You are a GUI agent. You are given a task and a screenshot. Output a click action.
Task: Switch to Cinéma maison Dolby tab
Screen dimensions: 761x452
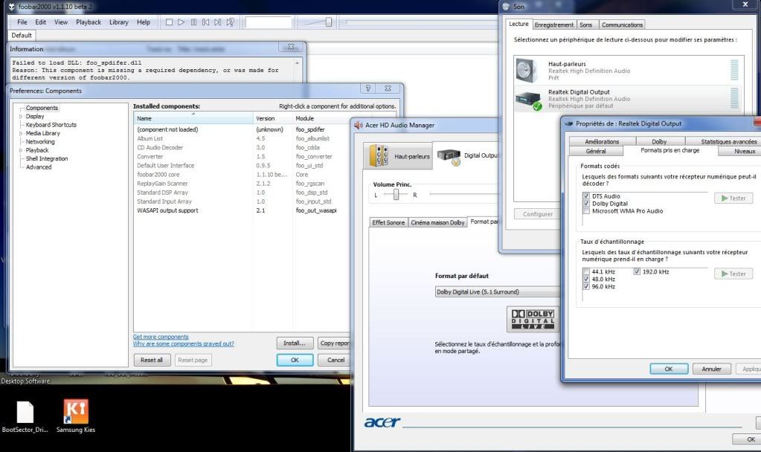pos(437,222)
